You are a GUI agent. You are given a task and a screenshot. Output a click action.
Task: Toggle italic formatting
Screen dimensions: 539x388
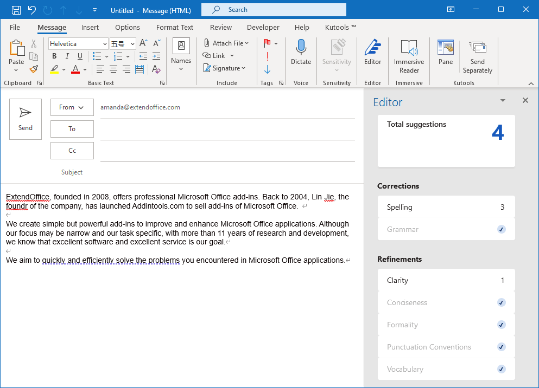(67, 56)
